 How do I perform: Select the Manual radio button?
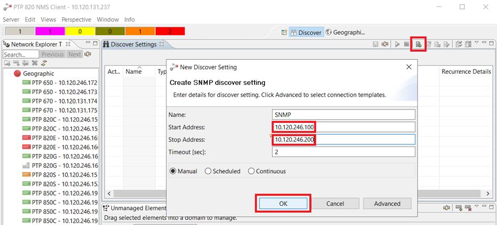coord(184,172)
